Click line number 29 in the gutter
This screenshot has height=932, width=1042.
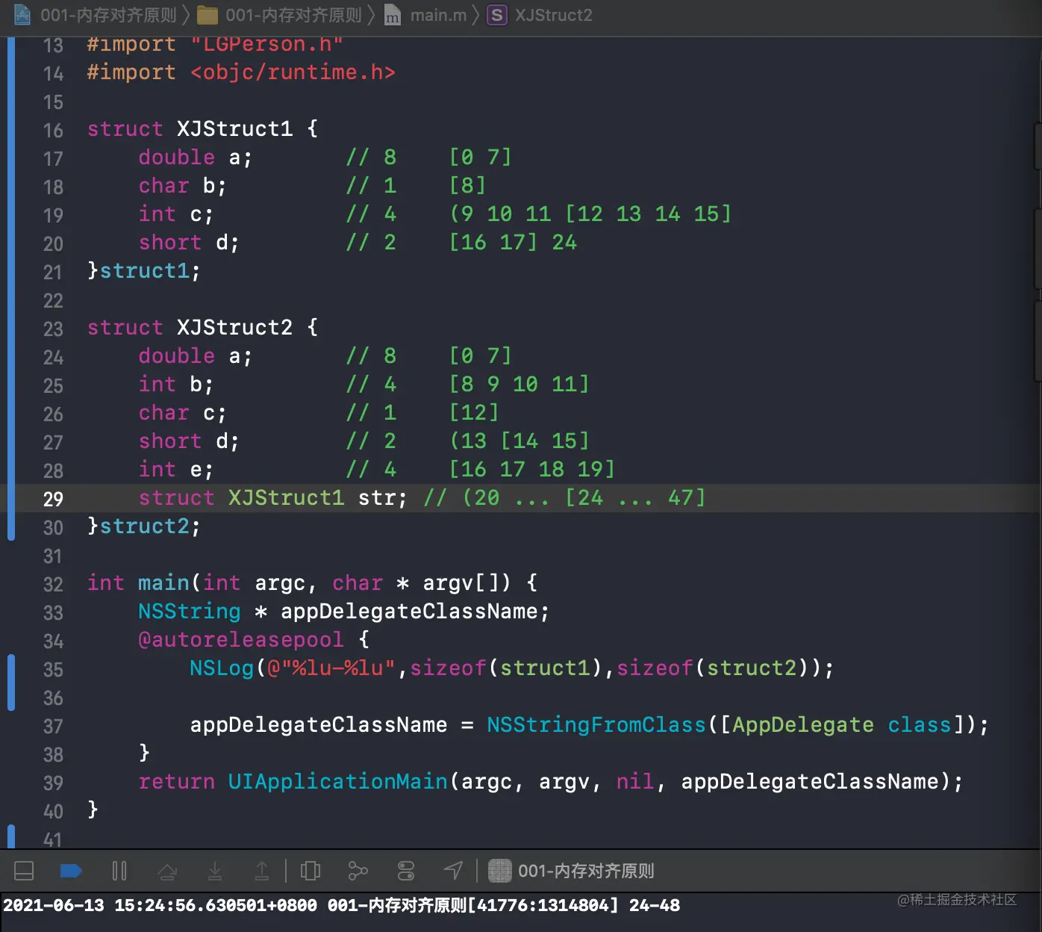(53, 500)
